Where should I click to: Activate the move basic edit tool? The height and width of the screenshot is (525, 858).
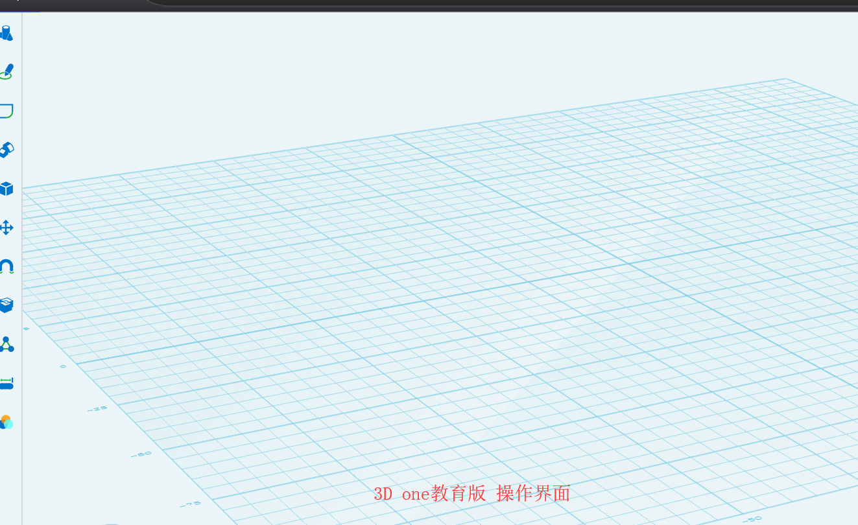[x=6, y=227]
